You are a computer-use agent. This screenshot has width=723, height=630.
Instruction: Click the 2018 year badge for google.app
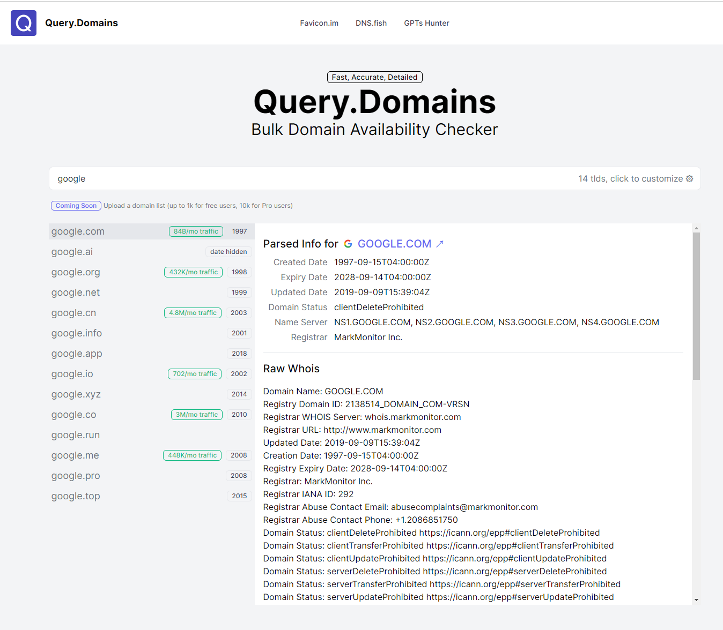[x=239, y=354]
